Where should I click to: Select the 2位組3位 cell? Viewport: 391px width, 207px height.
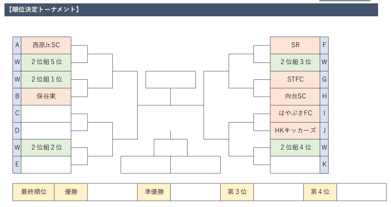[x=295, y=62]
